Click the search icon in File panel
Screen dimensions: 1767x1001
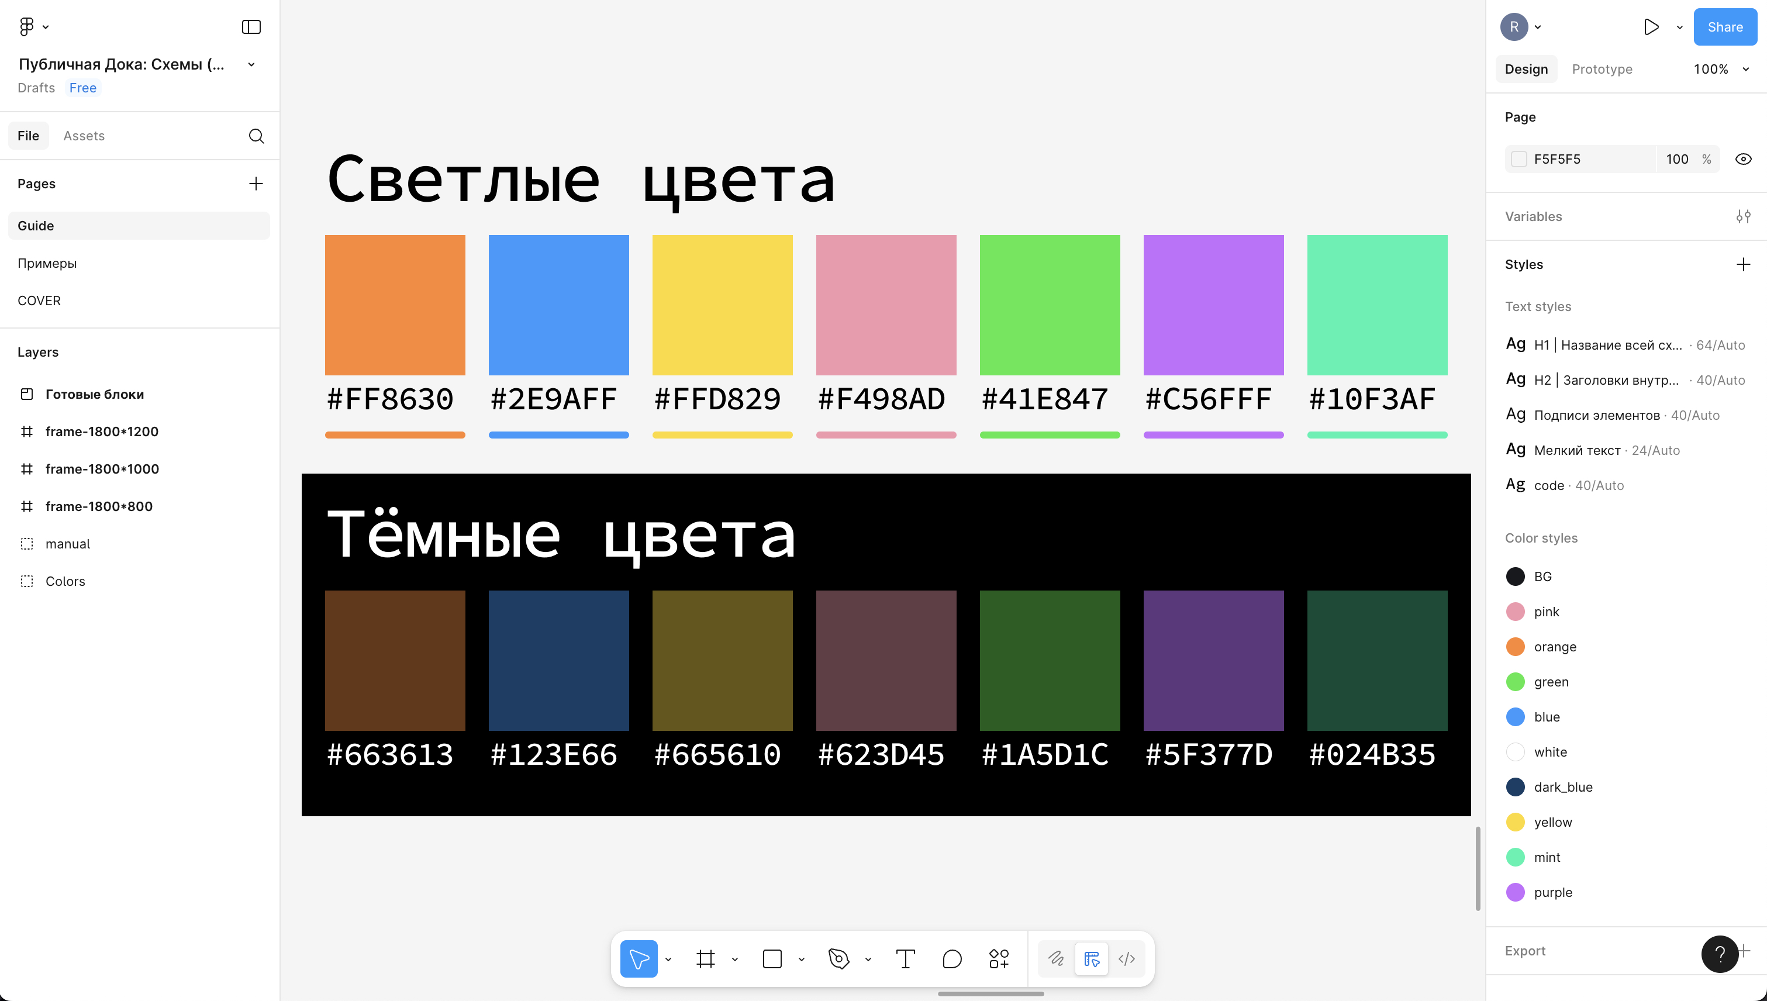pos(256,136)
